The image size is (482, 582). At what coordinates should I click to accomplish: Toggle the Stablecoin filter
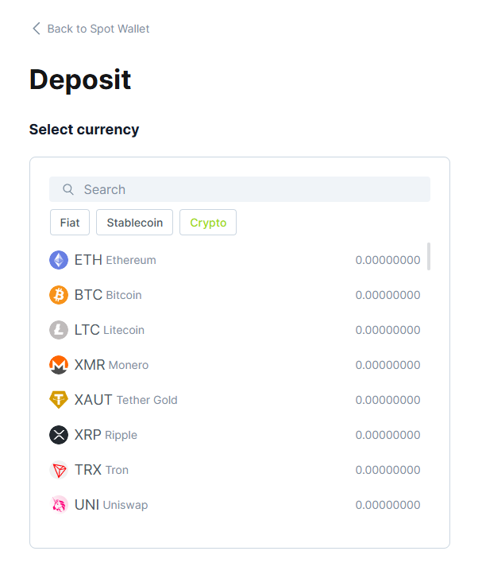coord(134,223)
